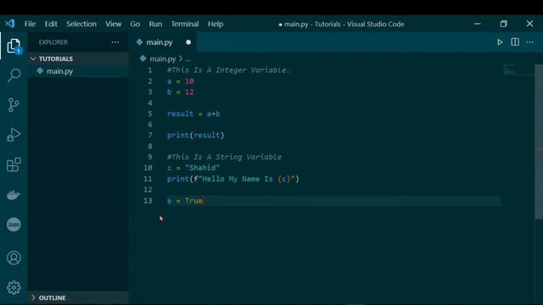Open the Explorer view in activity bar
Screen dimensions: 543x305
pos(14,46)
